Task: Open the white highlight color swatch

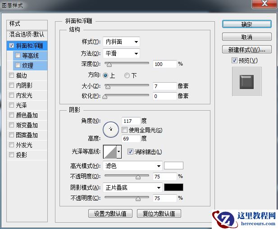Action: pyautogui.click(x=173, y=166)
